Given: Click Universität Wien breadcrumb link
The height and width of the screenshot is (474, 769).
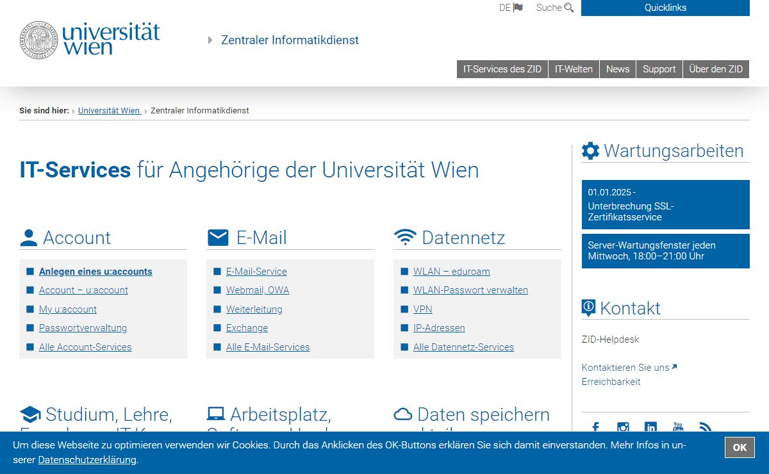Looking at the screenshot, I should 109,111.
